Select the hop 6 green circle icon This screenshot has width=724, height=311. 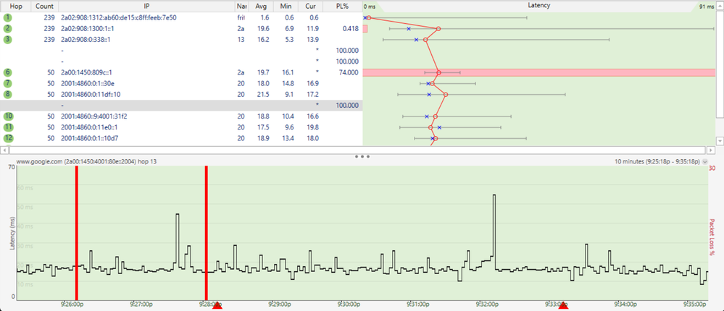point(8,72)
